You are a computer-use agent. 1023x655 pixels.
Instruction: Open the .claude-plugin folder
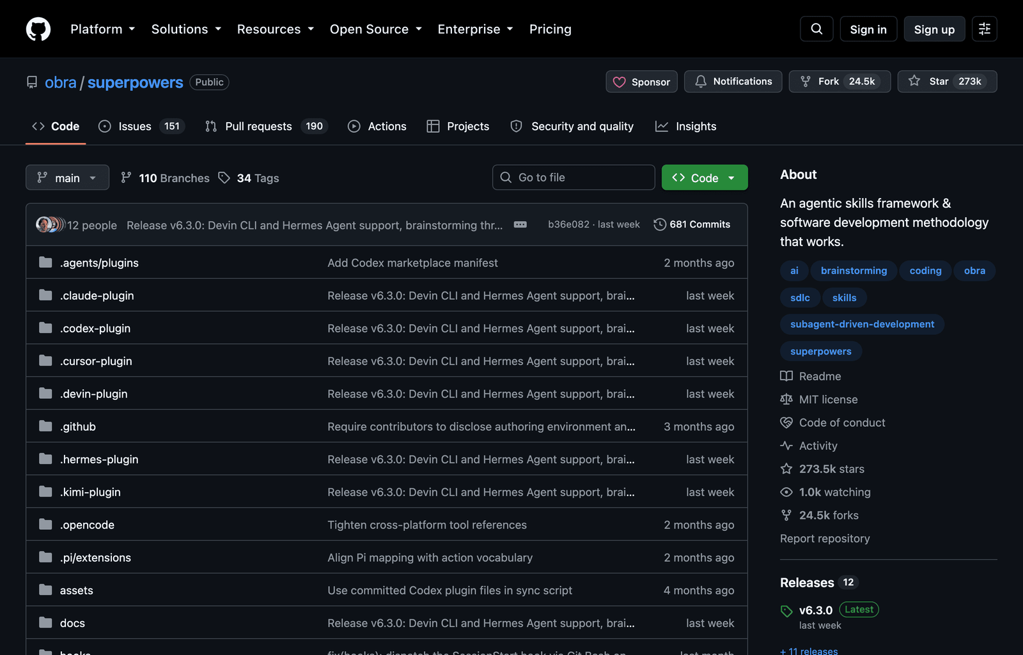tap(97, 295)
